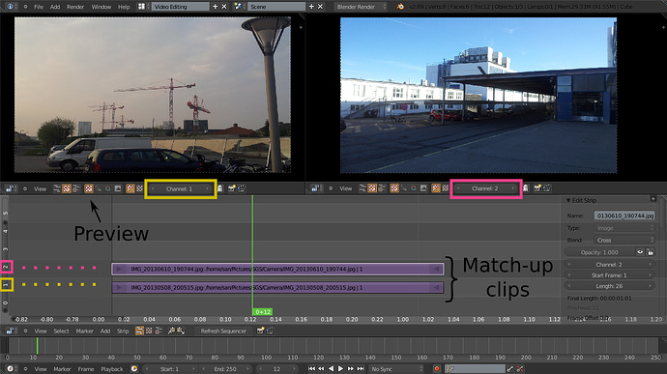Decrease Channel 1 value in left preview

click(153, 188)
